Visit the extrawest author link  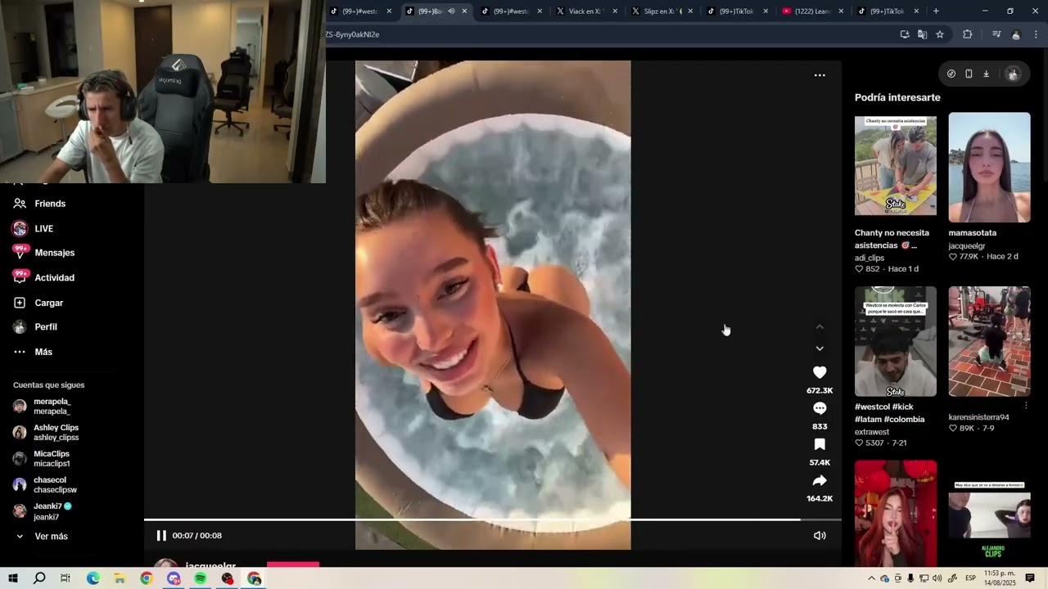tap(872, 432)
